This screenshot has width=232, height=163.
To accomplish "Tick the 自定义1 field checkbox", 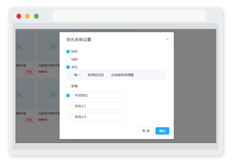I will pyautogui.click(x=68, y=106).
